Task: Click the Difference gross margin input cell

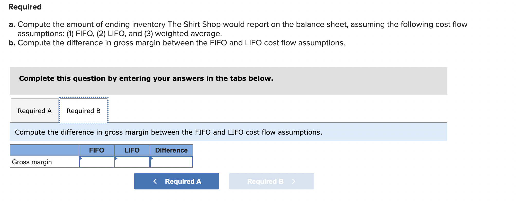Action: pyautogui.click(x=172, y=162)
